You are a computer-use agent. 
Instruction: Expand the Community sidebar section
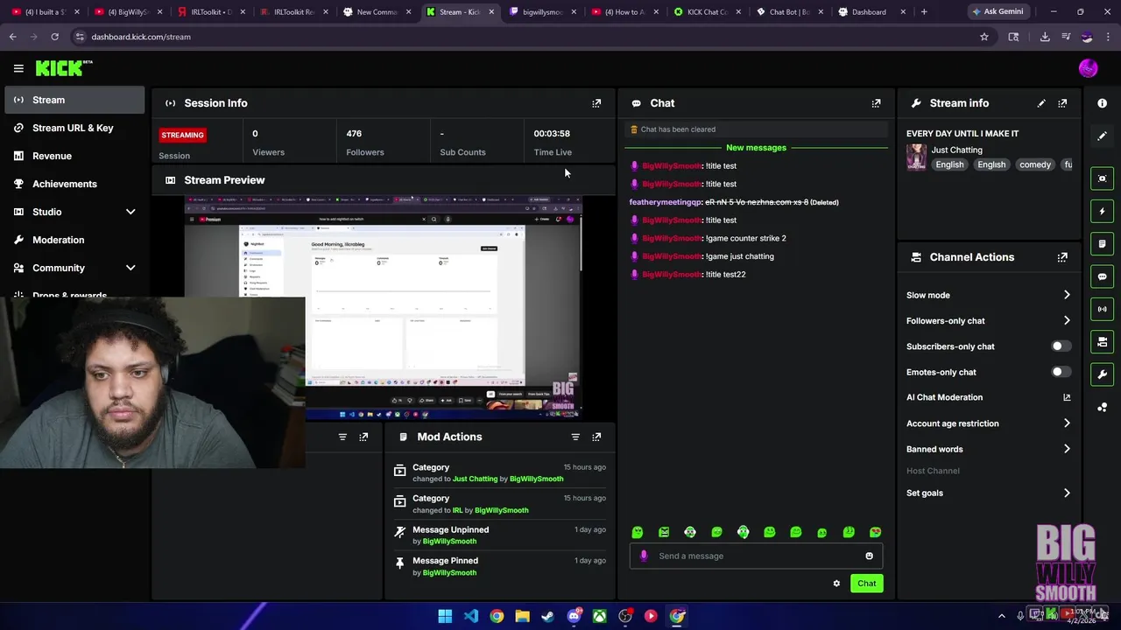click(74, 268)
